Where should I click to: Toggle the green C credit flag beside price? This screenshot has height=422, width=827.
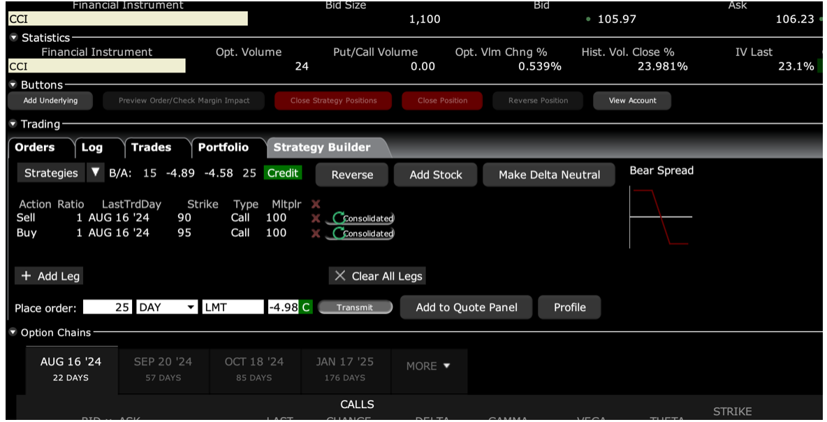click(x=305, y=307)
